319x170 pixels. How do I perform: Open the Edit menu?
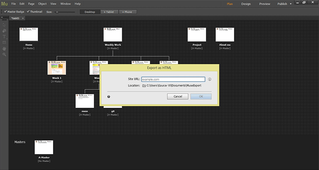pyautogui.click(x=22, y=4)
